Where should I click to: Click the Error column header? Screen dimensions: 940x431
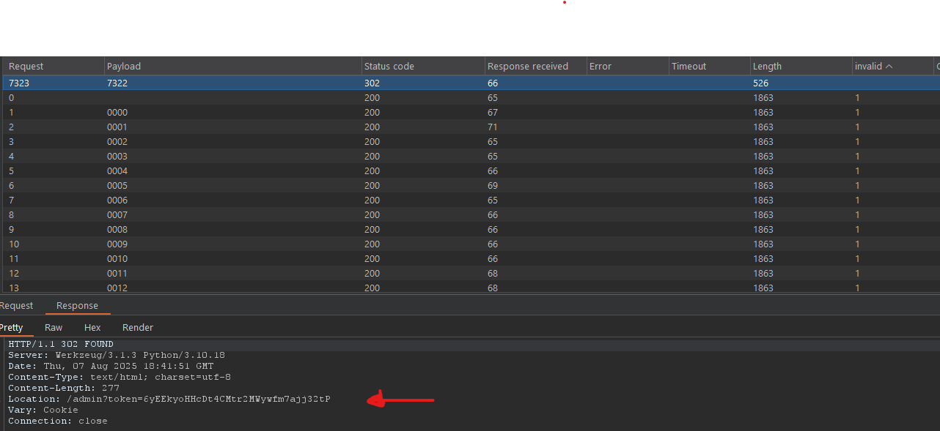coord(600,67)
